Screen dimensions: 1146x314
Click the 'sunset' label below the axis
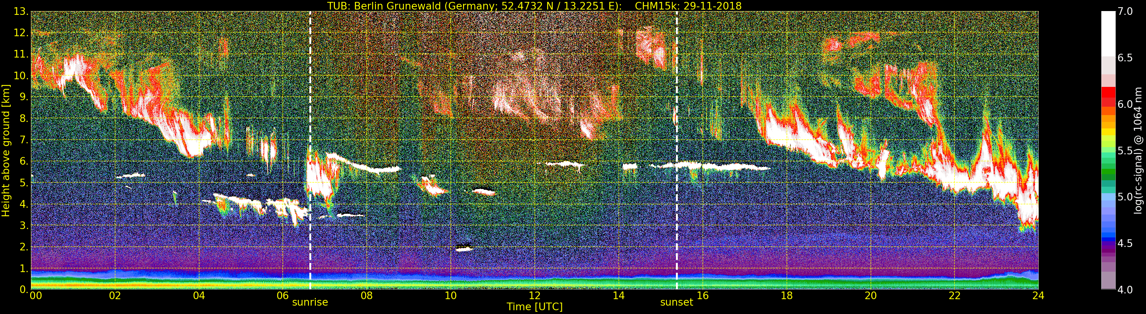point(677,303)
